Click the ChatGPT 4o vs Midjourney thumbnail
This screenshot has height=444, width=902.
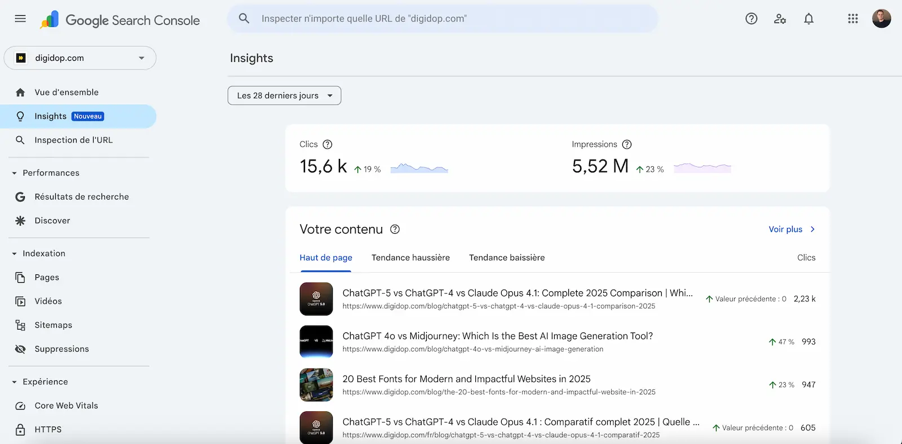click(316, 342)
